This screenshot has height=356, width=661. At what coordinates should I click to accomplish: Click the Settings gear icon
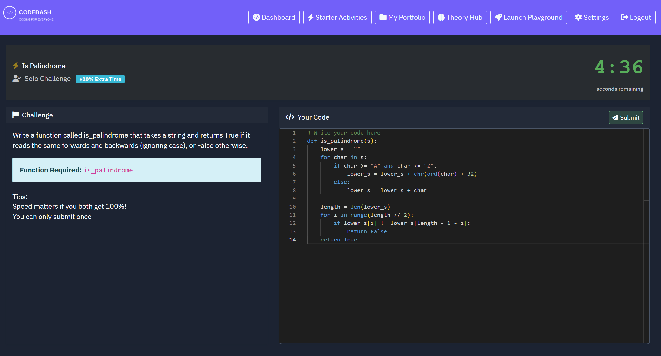point(578,17)
